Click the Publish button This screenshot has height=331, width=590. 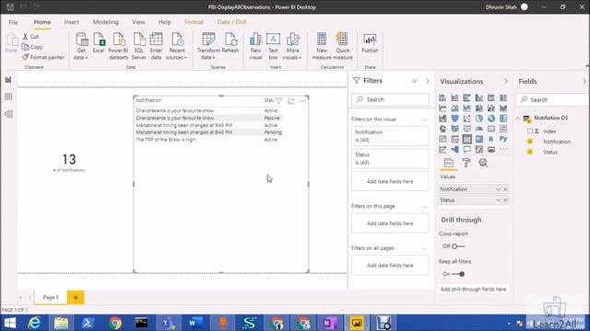[370, 43]
